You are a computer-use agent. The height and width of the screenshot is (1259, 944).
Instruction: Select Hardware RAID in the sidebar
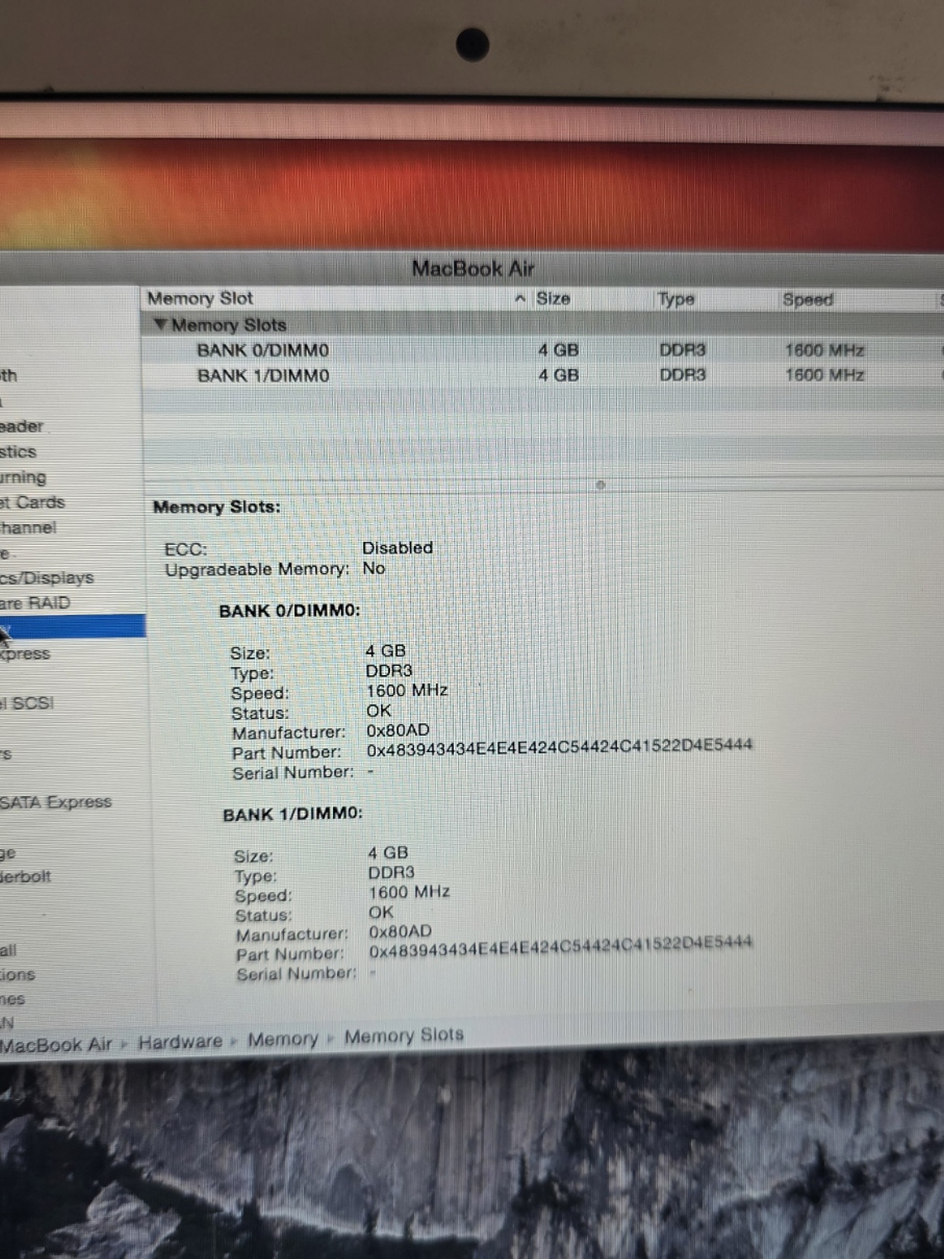37,603
